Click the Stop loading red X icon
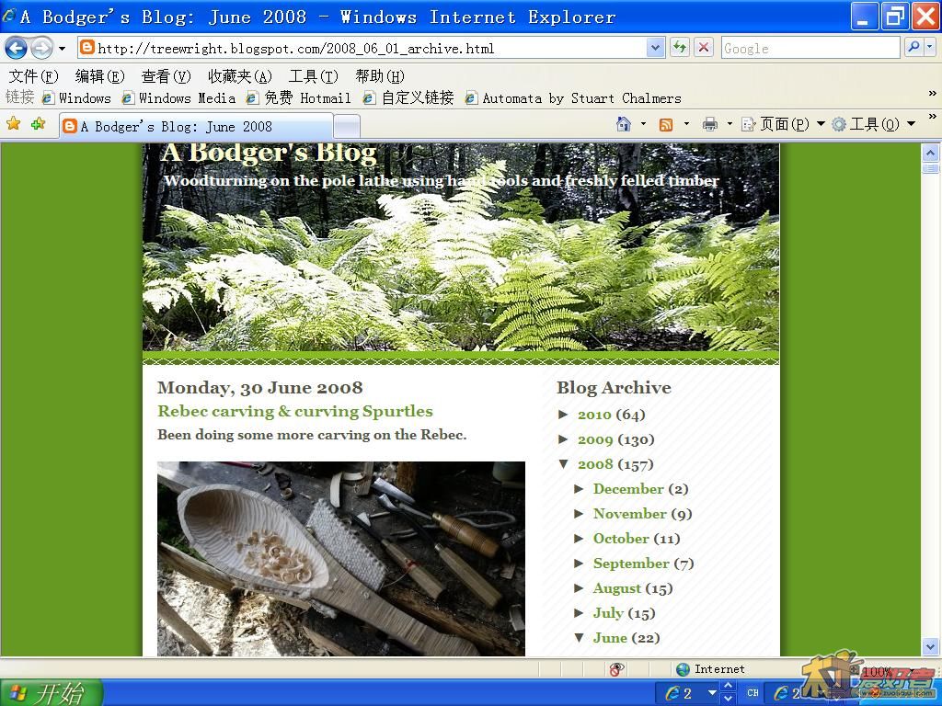This screenshot has height=706, width=942. click(x=704, y=48)
